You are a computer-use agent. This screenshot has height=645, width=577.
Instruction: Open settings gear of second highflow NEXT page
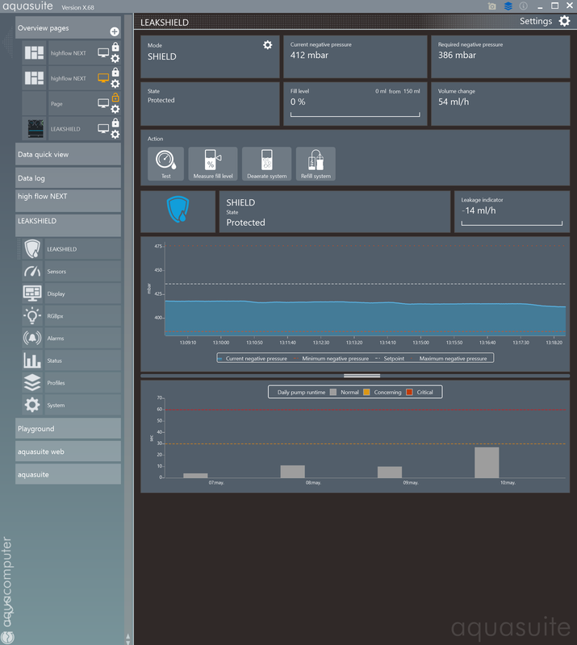tap(115, 84)
